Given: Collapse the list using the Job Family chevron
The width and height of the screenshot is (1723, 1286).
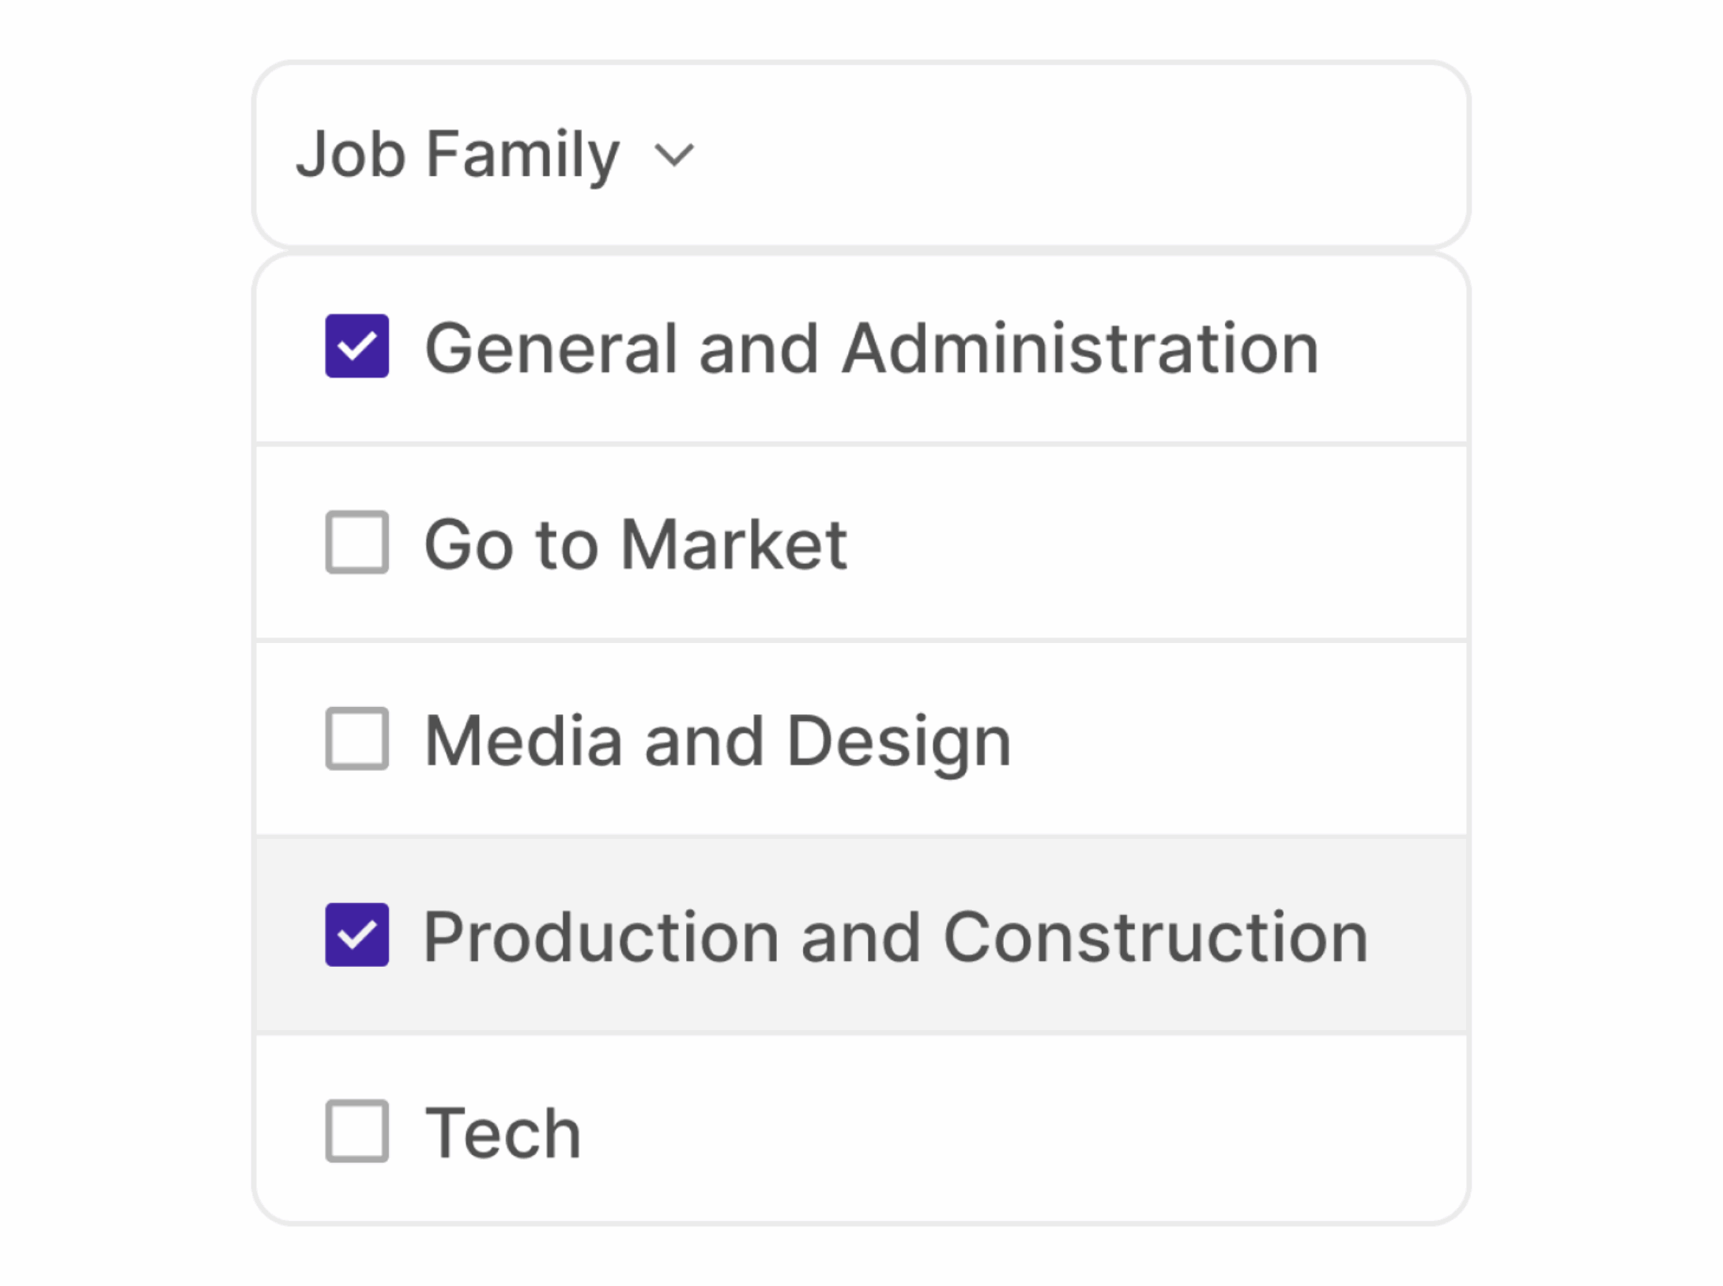Looking at the screenshot, I should pyautogui.click(x=674, y=155).
